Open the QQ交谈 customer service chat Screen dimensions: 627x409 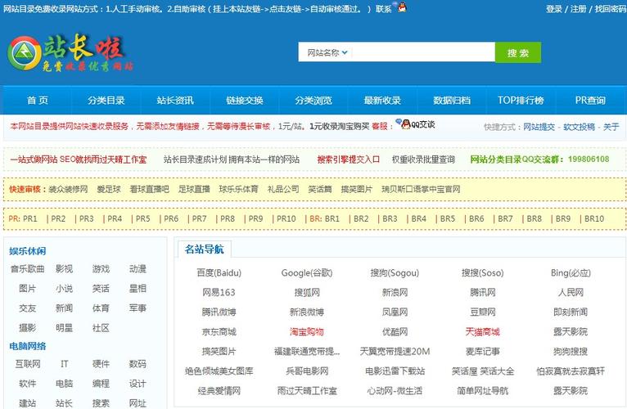click(x=416, y=124)
